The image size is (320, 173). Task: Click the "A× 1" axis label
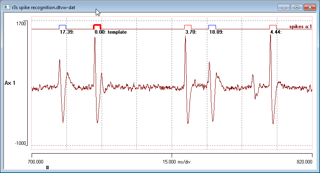click(10, 83)
